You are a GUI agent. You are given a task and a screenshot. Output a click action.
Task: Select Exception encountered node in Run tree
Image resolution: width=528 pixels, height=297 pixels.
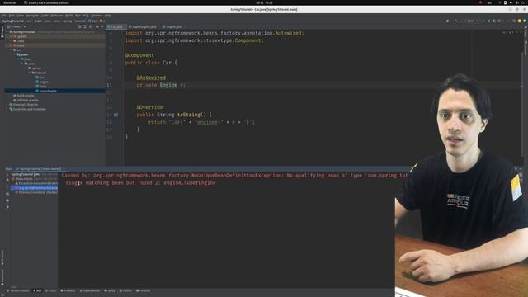tap(36, 183)
